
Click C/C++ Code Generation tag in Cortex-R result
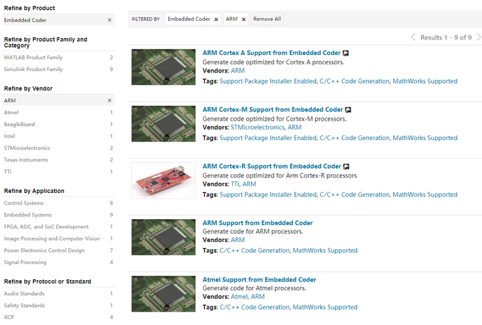click(x=354, y=194)
